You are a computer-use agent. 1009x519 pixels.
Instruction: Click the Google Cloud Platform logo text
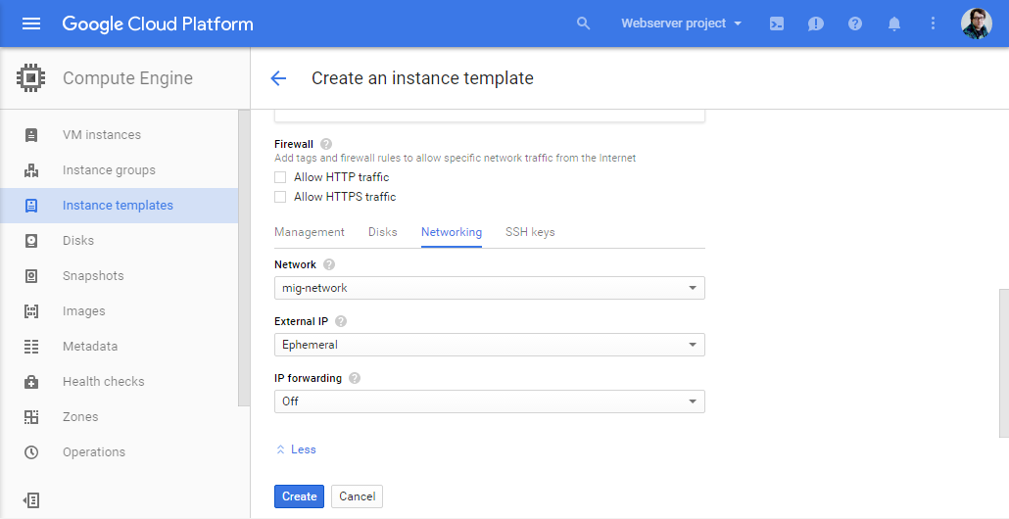tap(158, 24)
